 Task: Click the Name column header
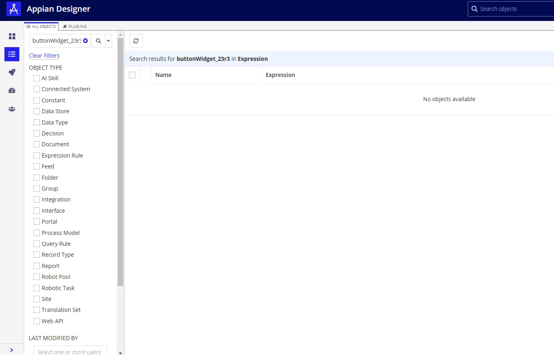click(164, 75)
